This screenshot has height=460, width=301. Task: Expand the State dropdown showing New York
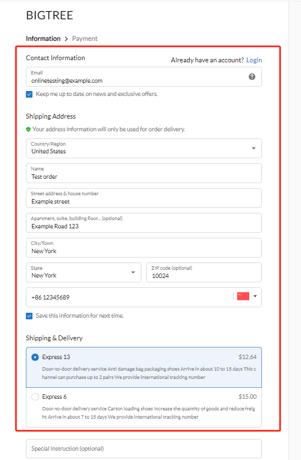pos(84,272)
